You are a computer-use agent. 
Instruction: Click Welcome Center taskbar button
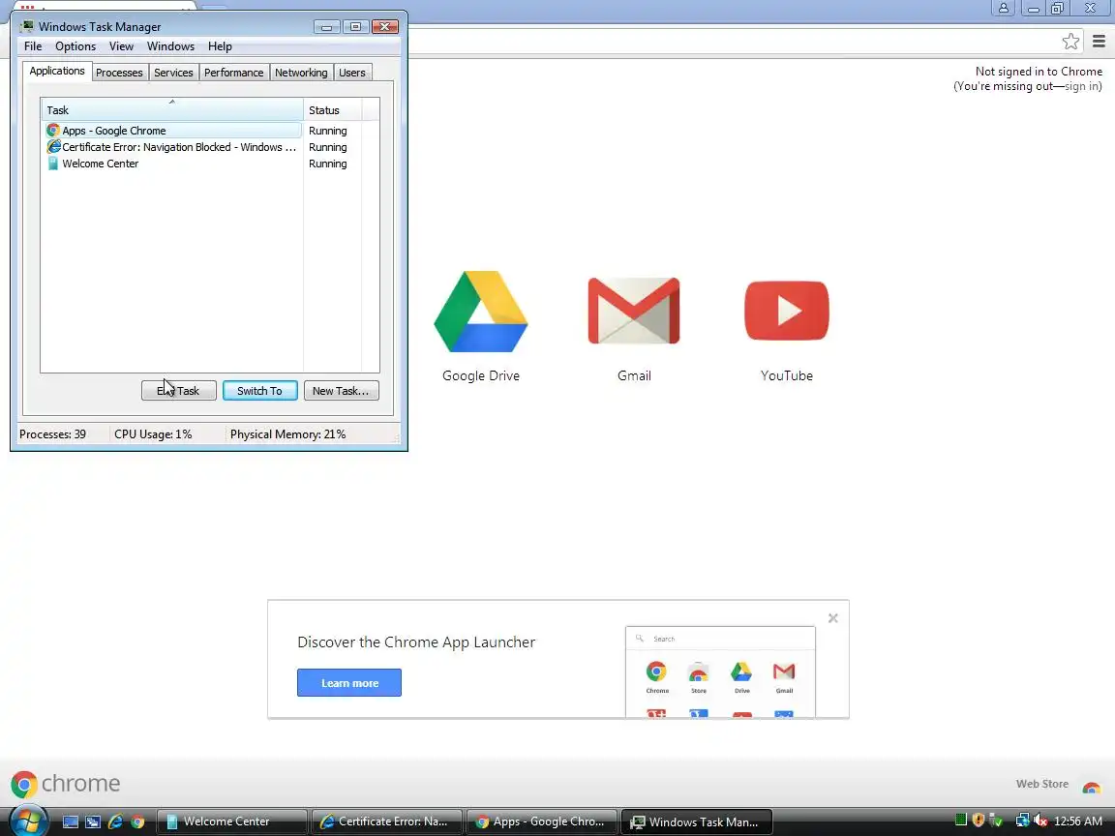[x=232, y=821]
